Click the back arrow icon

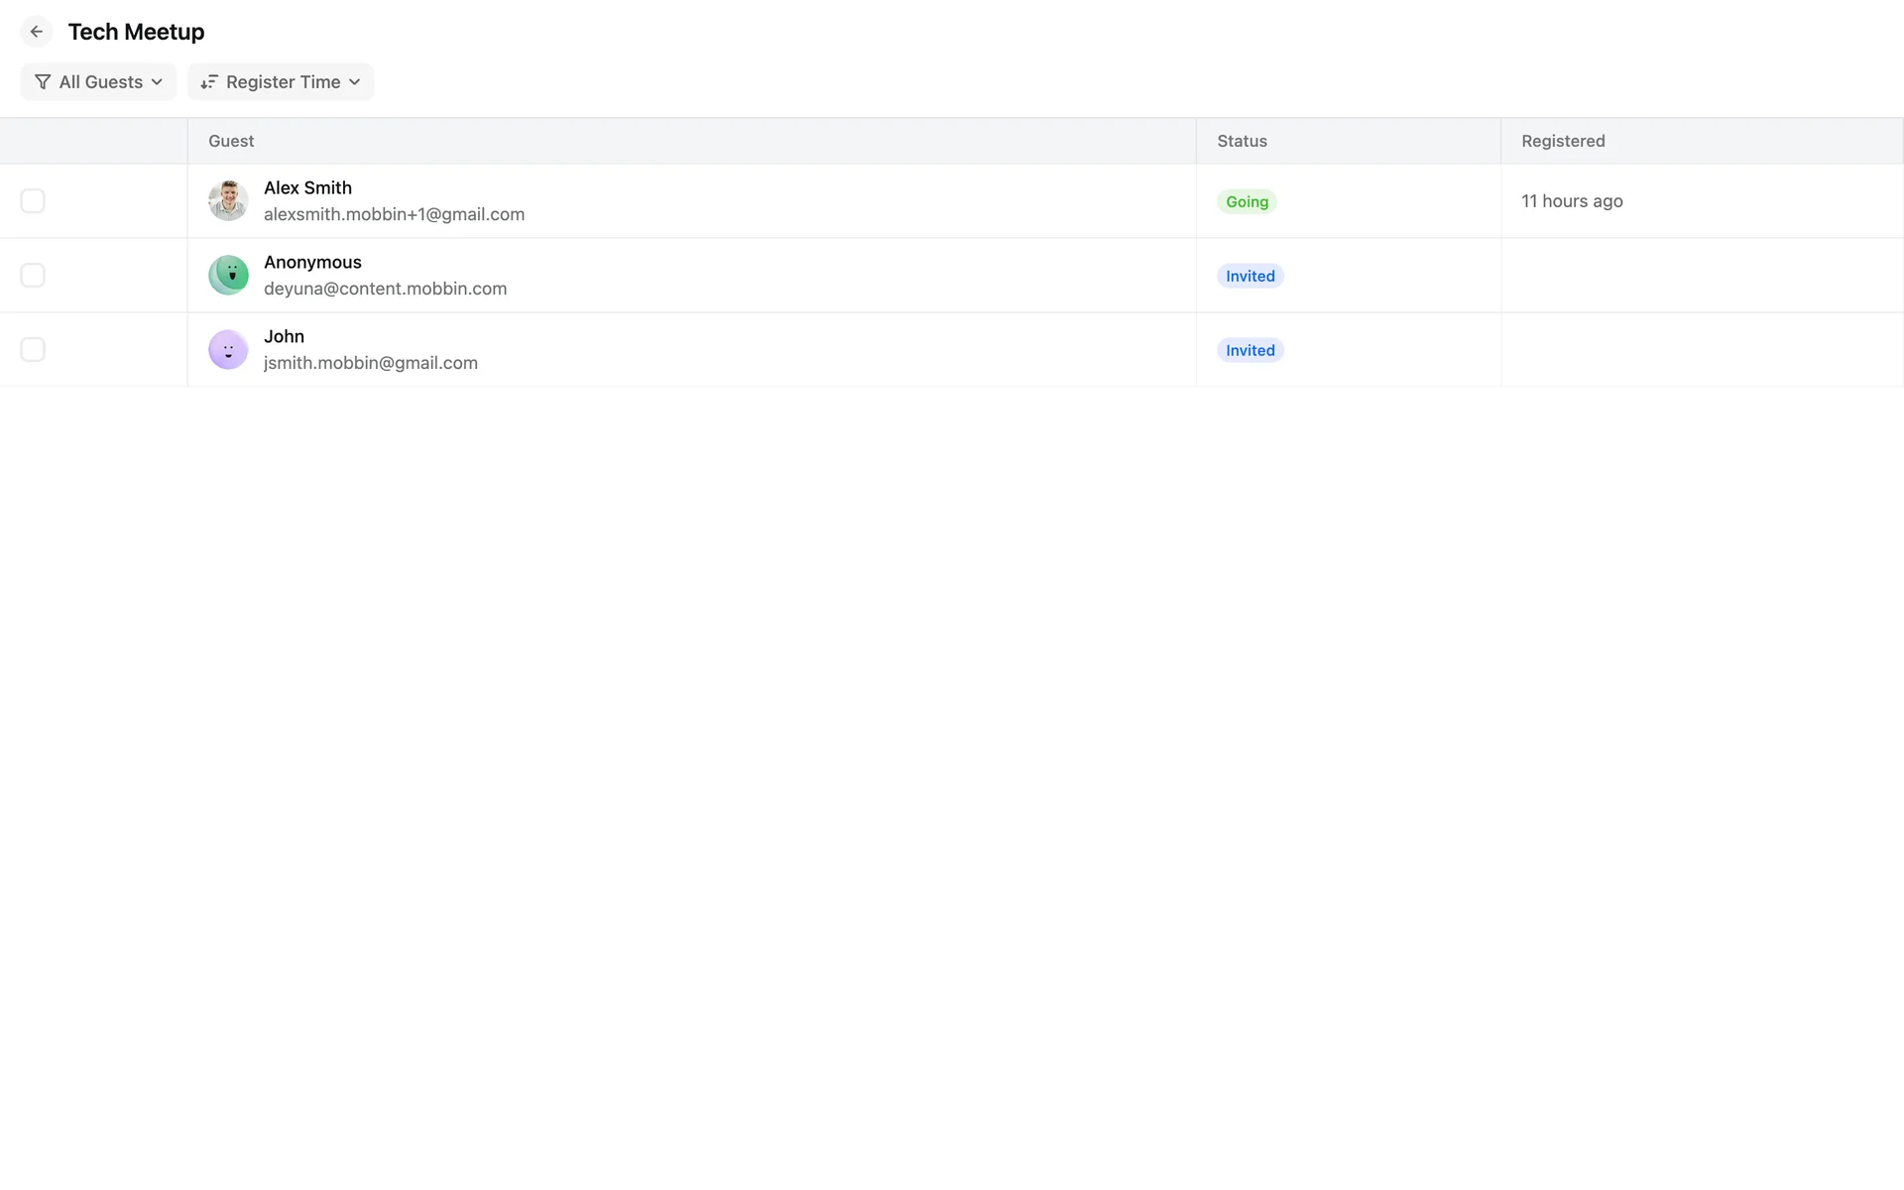[37, 32]
